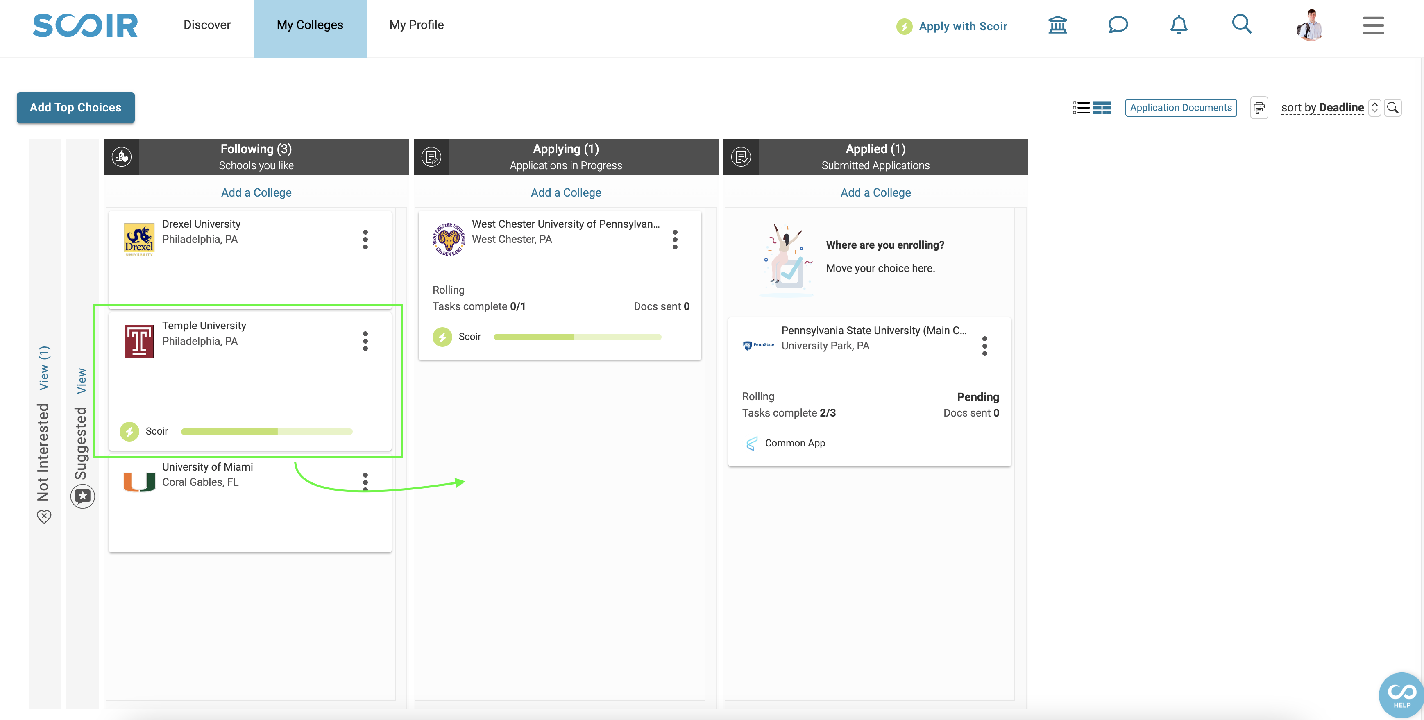Open Application Documents
The image size is (1424, 720).
(1181, 108)
